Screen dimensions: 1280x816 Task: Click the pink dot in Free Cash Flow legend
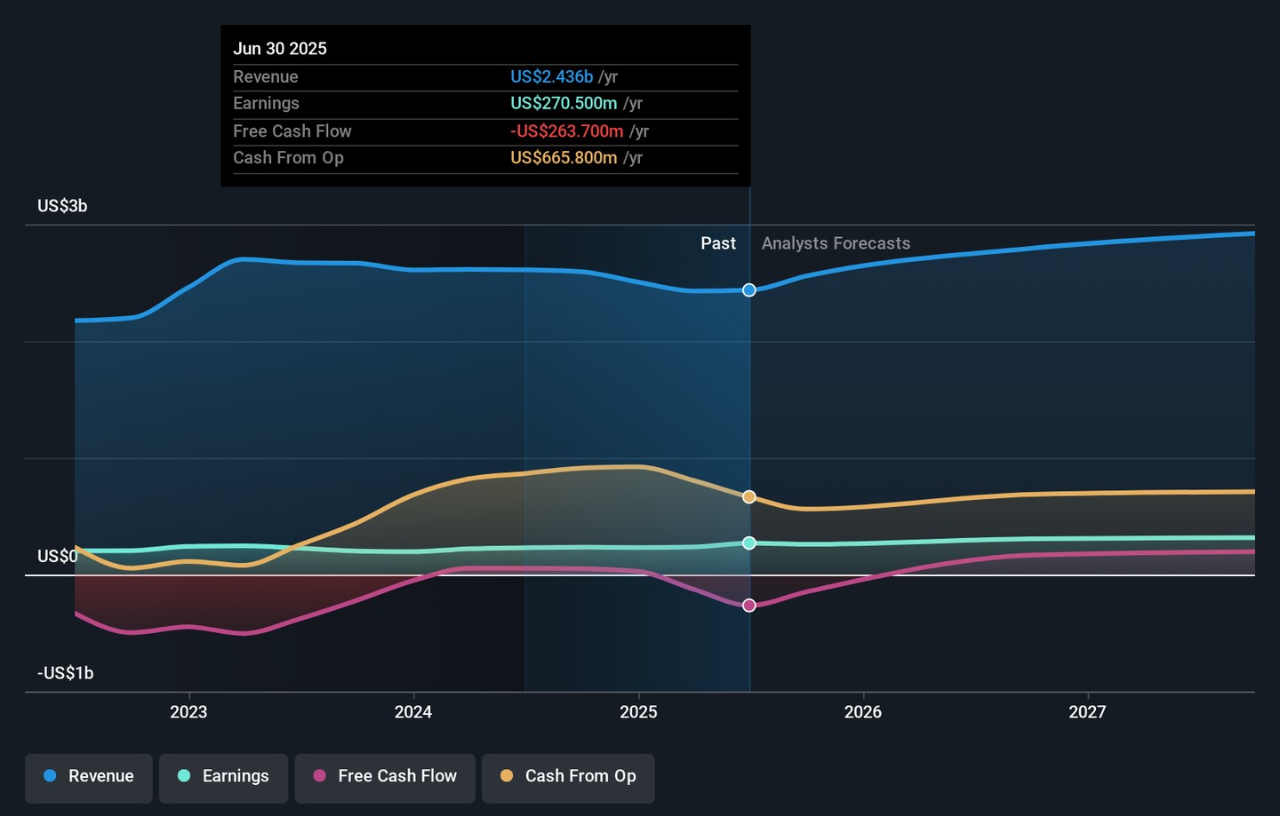320,776
